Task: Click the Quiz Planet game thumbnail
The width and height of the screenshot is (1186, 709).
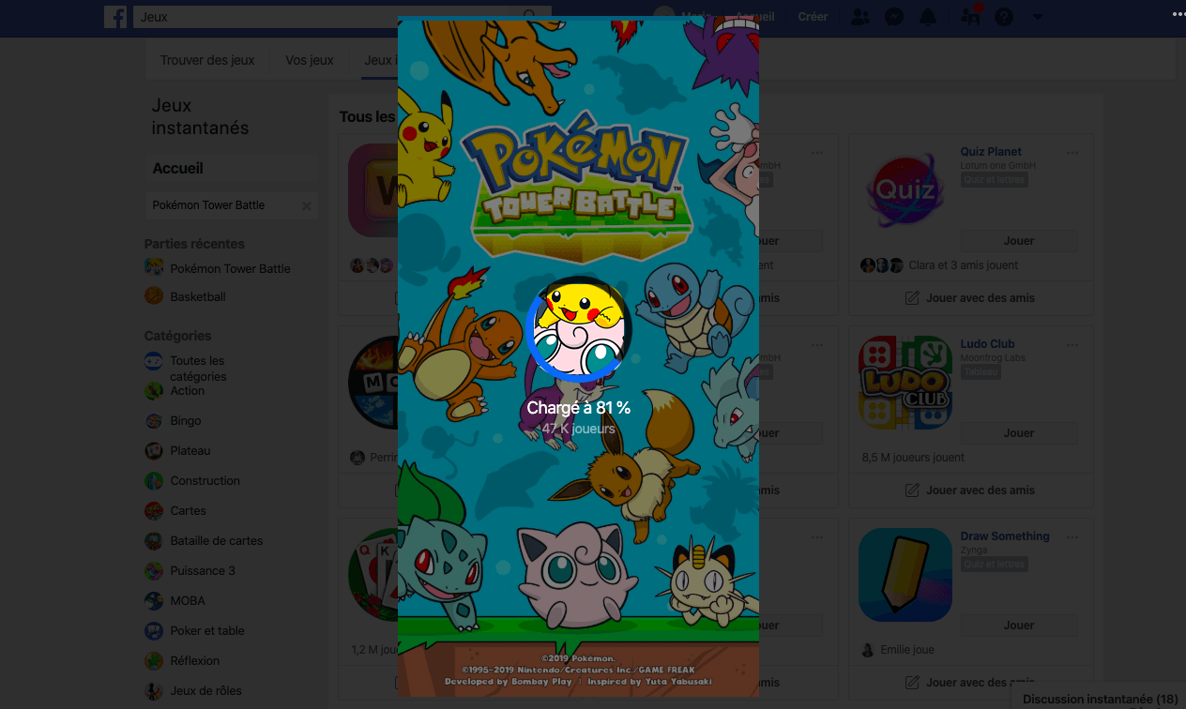Action: click(x=905, y=190)
